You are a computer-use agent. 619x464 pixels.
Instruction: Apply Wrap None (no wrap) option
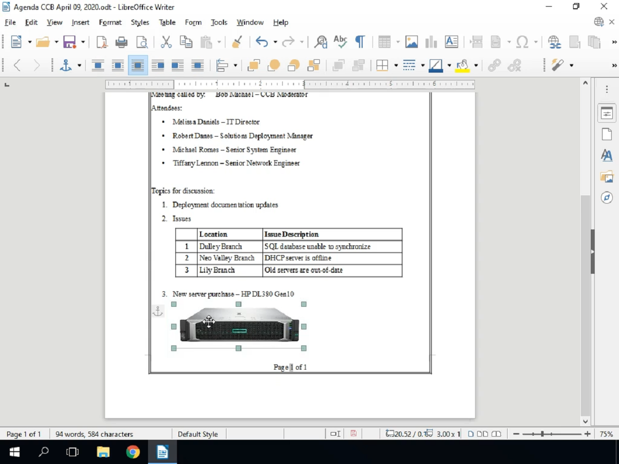click(97, 65)
